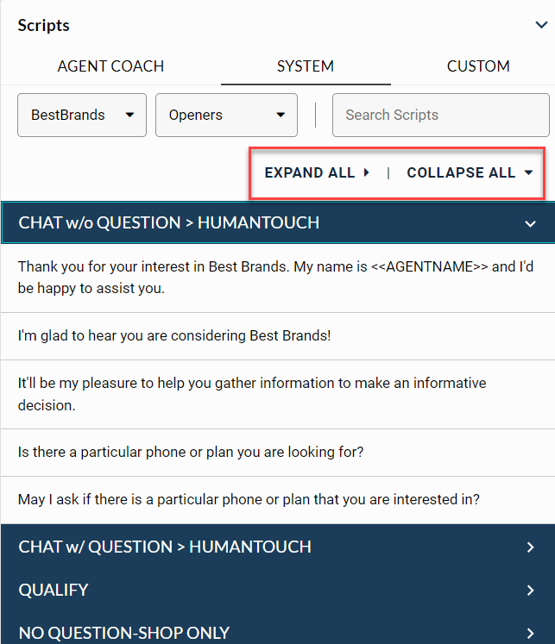
Task: Open the Openers category dropdown
Action: tap(226, 115)
